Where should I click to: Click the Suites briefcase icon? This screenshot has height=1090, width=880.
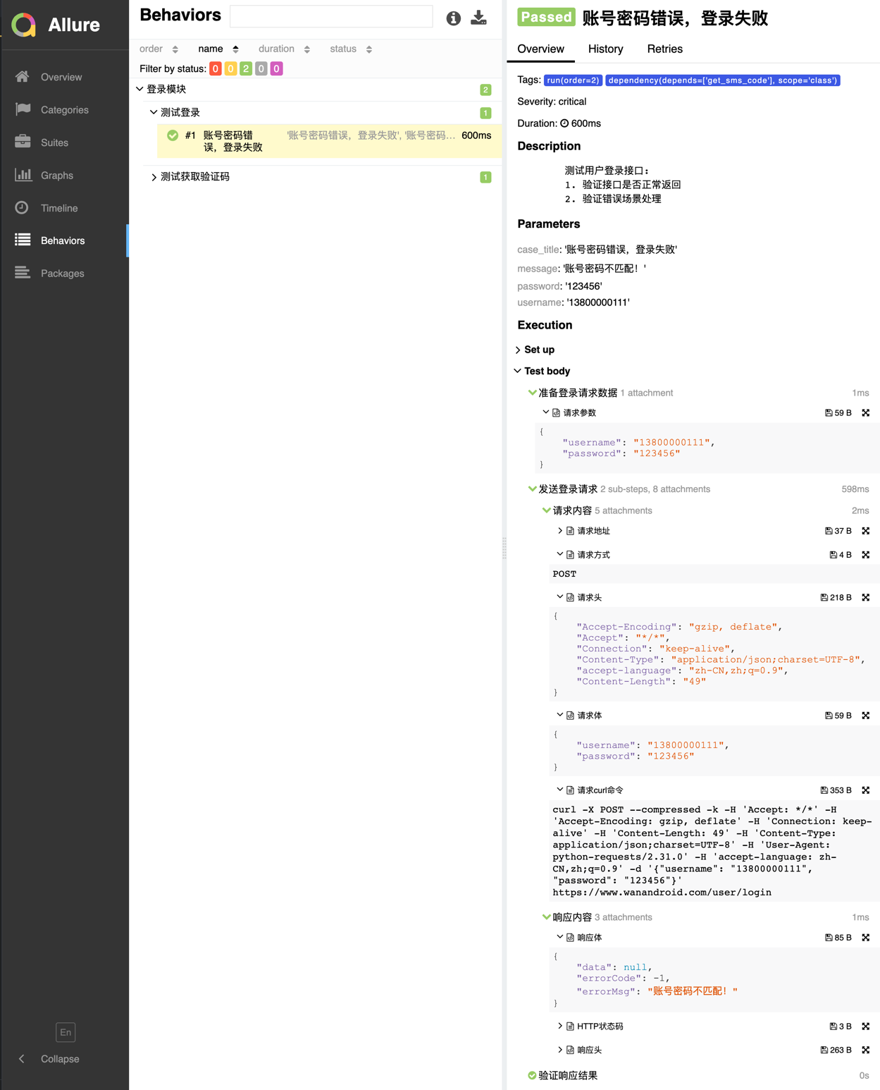click(23, 142)
